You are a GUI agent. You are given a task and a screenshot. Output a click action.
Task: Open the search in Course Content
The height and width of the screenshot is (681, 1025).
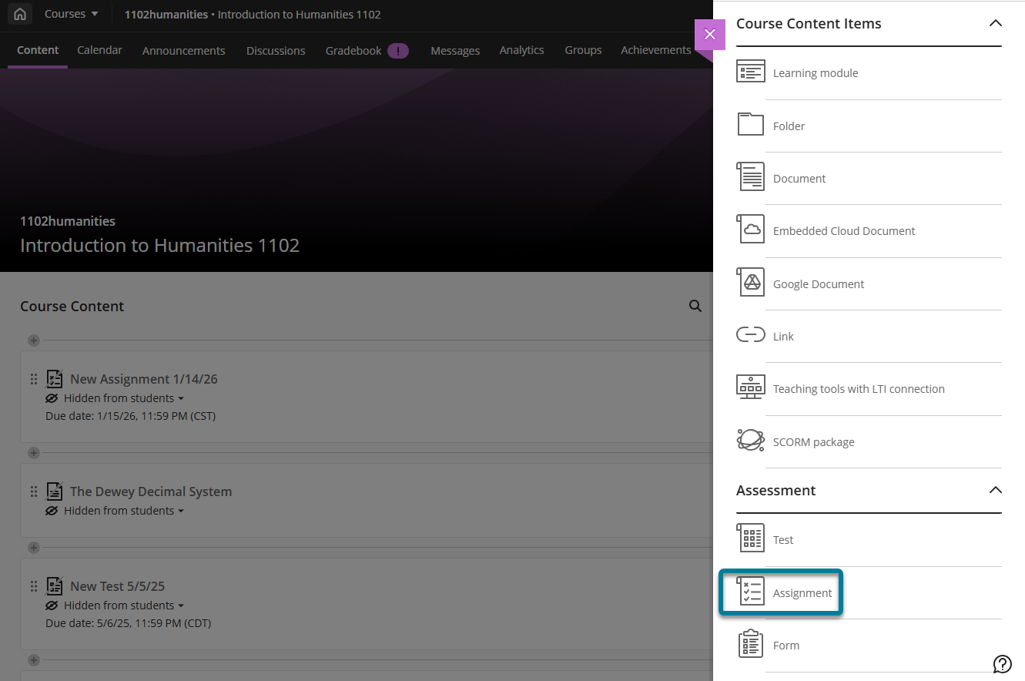pos(695,306)
